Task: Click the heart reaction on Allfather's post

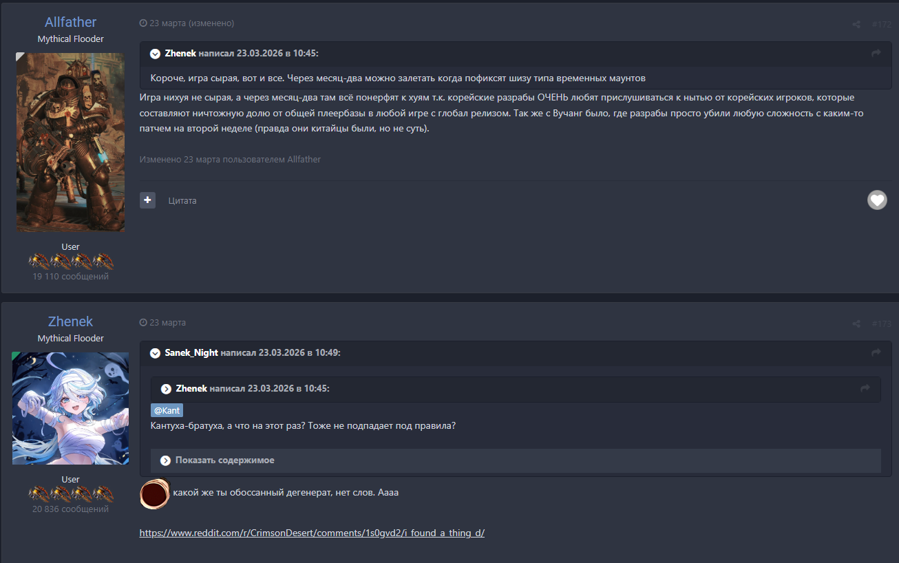Action: tap(877, 200)
